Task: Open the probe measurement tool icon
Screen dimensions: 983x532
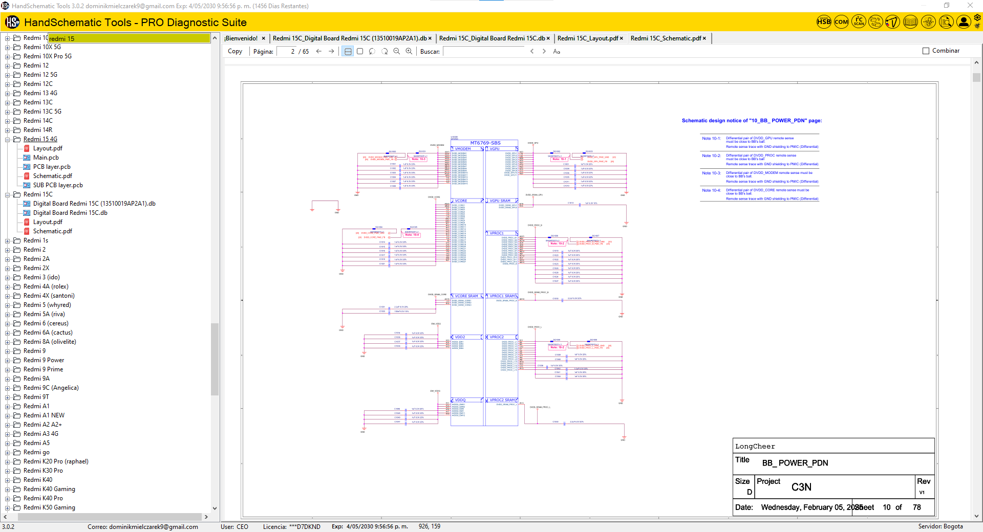Action: click(x=893, y=22)
